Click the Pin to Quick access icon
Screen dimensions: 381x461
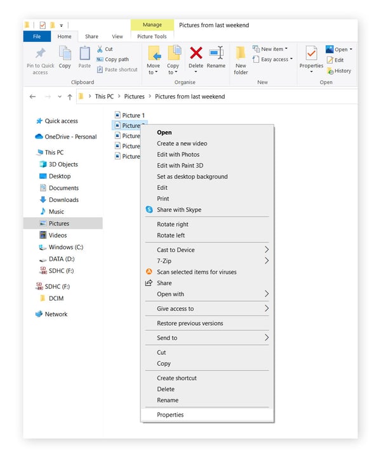[40, 54]
